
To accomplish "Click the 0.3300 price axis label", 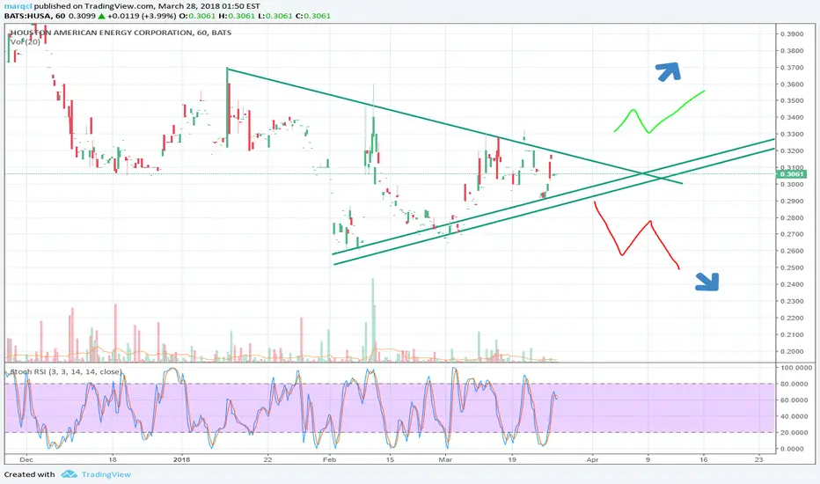I will (792, 134).
